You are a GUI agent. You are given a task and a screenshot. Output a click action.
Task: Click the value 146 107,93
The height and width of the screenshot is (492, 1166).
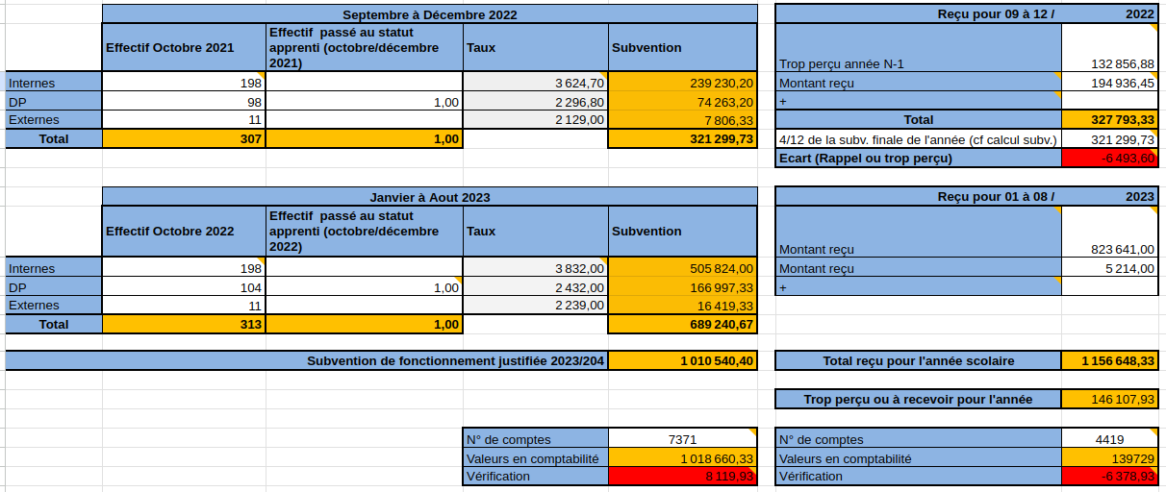click(x=1109, y=399)
